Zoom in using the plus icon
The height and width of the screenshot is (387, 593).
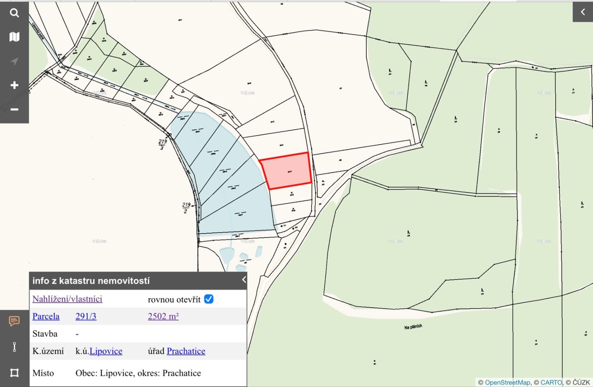(x=14, y=85)
